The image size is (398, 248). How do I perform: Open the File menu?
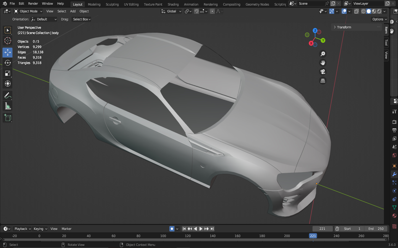click(12, 4)
